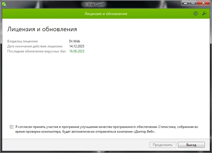Image resolution: width=212 pixels, height=153 pixels.
Task: Close the Dr.Web CureIt window
Action: (x=203, y=3)
